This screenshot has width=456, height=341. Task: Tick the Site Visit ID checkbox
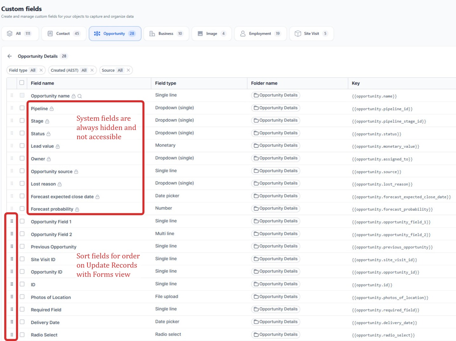(22, 259)
